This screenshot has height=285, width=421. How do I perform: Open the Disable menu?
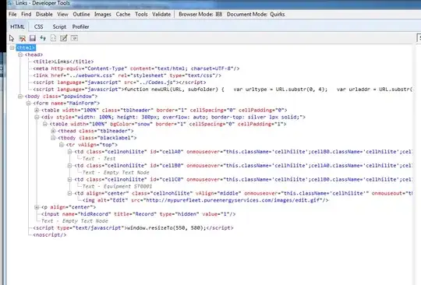(44, 15)
